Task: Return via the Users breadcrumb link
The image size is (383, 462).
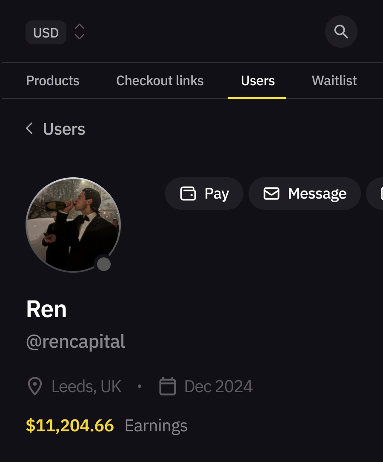Action: point(64,129)
